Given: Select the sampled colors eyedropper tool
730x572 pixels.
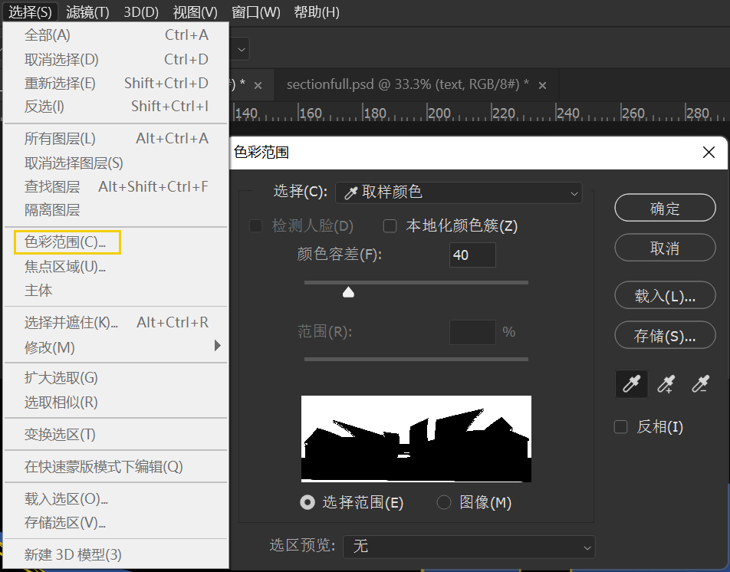Looking at the screenshot, I should (x=631, y=383).
